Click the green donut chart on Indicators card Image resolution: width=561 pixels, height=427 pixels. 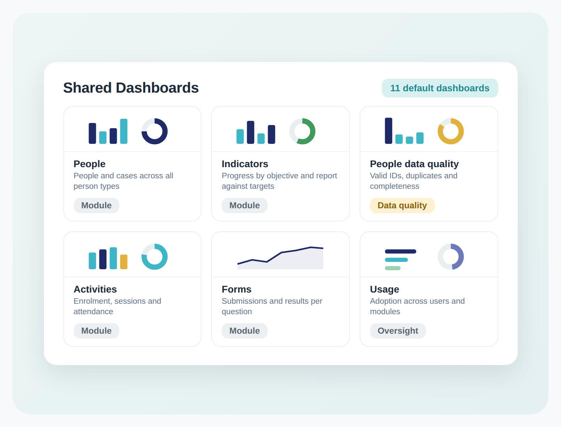[x=302, y=131]
